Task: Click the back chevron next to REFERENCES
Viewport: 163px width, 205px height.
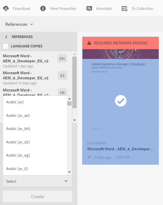Action: tap(6, 37)
